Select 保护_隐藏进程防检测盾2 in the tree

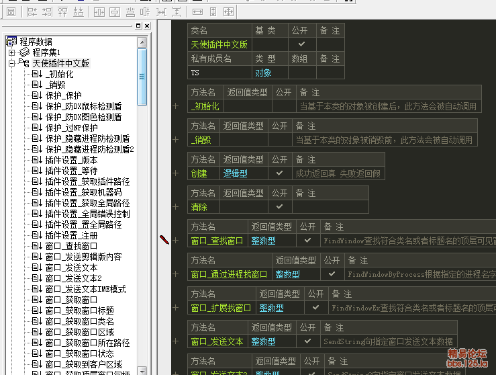click(89, 149)
